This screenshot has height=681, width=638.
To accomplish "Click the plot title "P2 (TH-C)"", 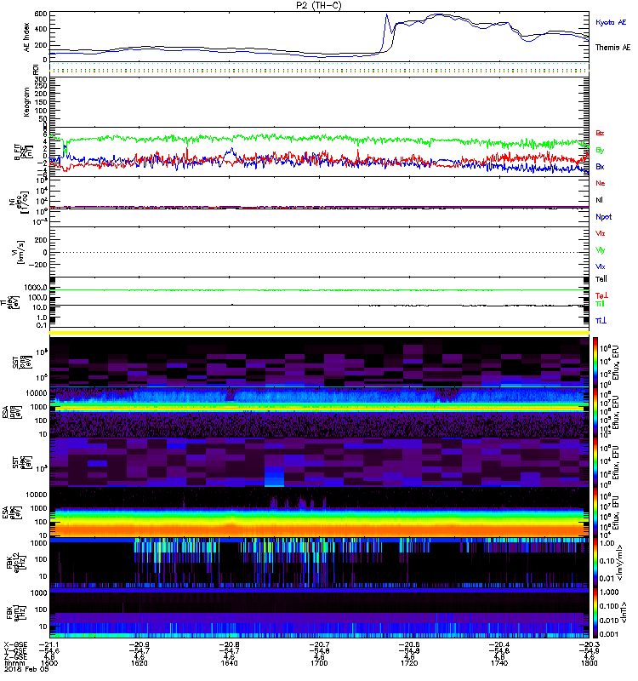I will [x=319, y=5].
